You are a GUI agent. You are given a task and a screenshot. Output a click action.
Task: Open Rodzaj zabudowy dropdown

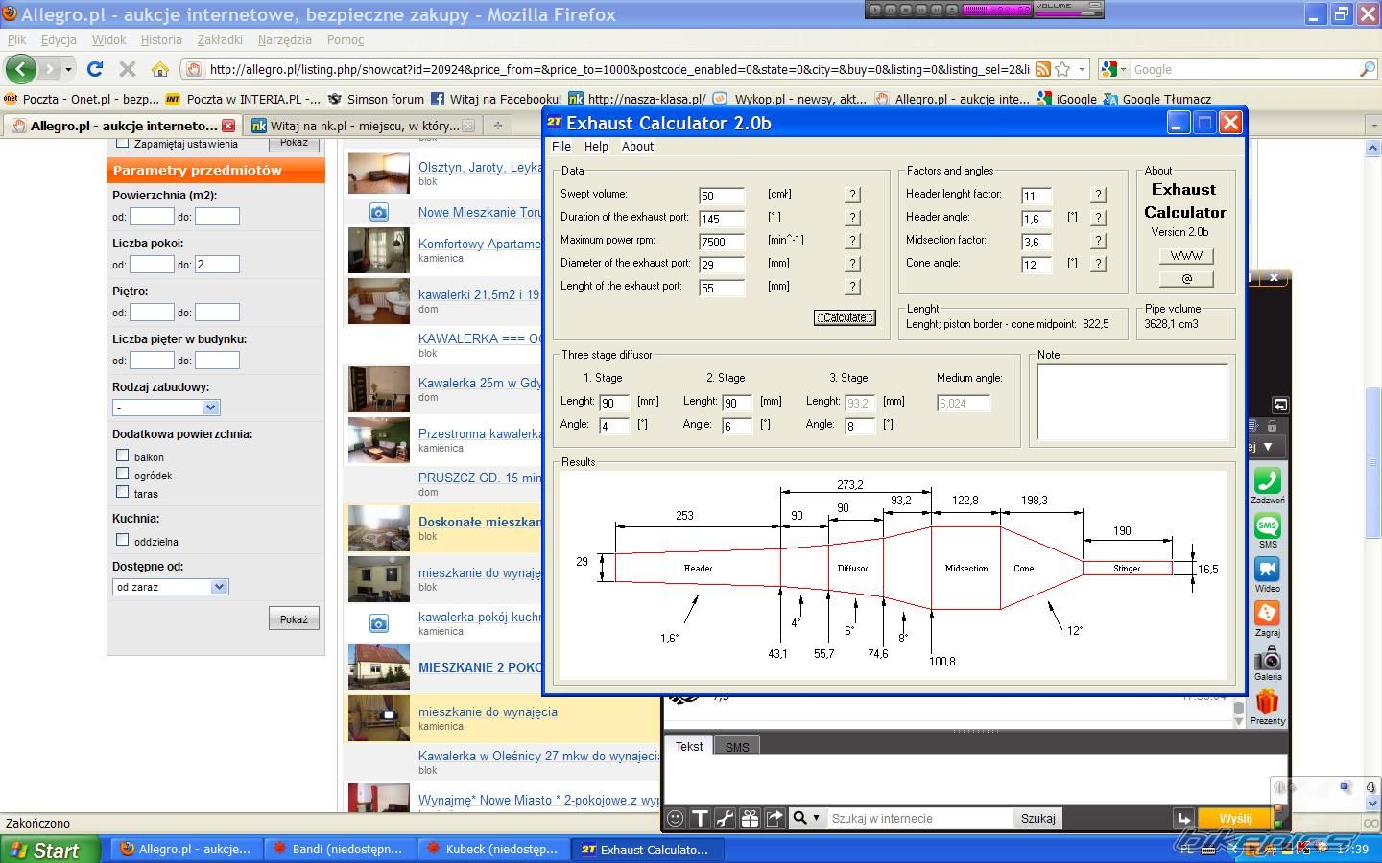coord(166,408)
